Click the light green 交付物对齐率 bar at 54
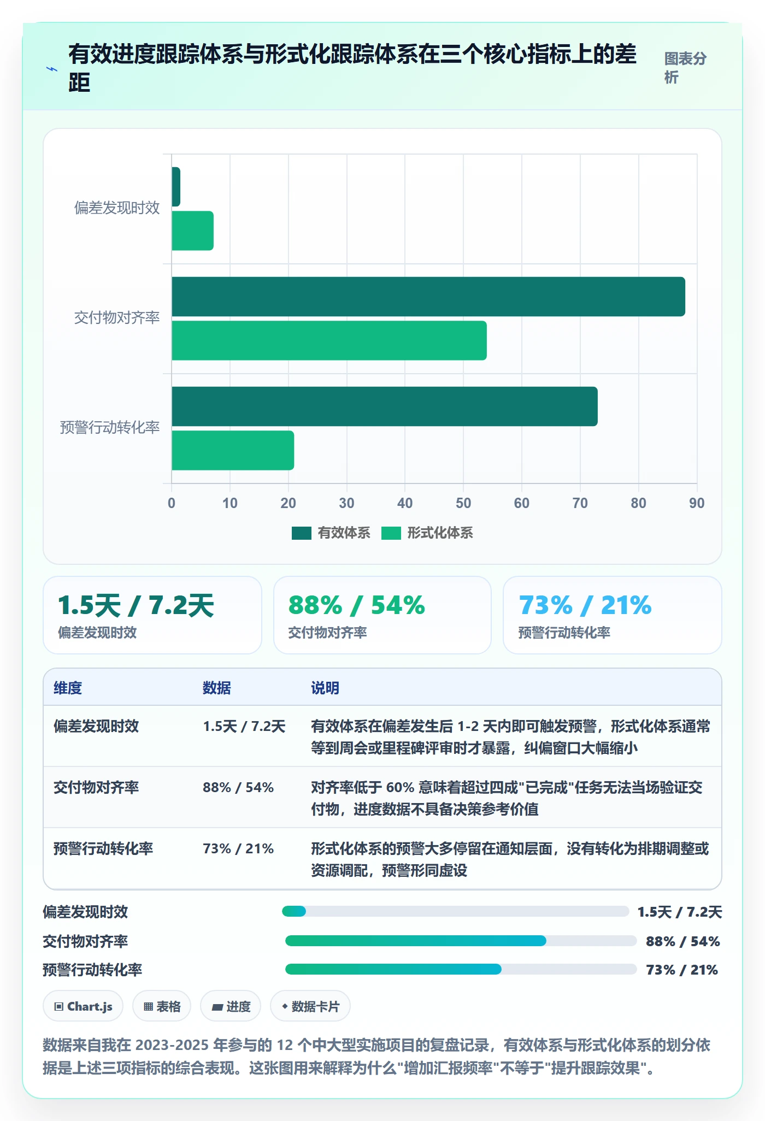Image resolution: width=765 pixels, height=1121 pixels. (329, 340)
